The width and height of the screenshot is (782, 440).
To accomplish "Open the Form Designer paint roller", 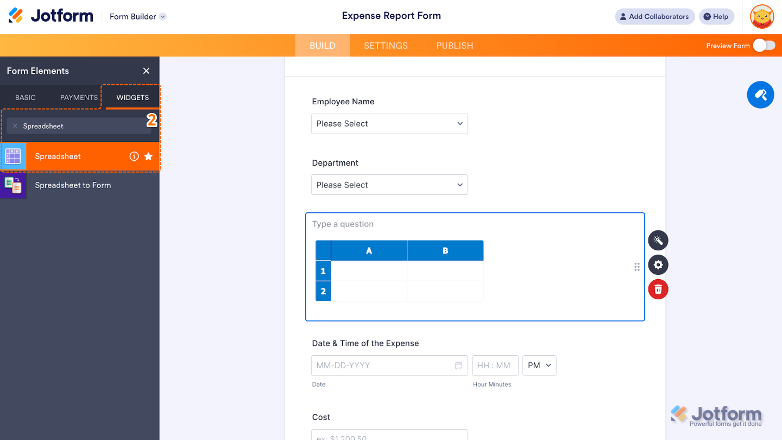I will pyautogui.click(x=760, y=95).
